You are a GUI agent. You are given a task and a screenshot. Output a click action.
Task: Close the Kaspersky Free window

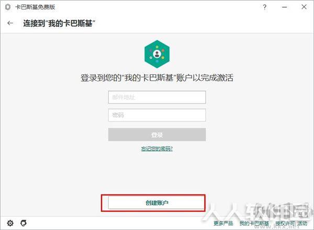(304, 7)
